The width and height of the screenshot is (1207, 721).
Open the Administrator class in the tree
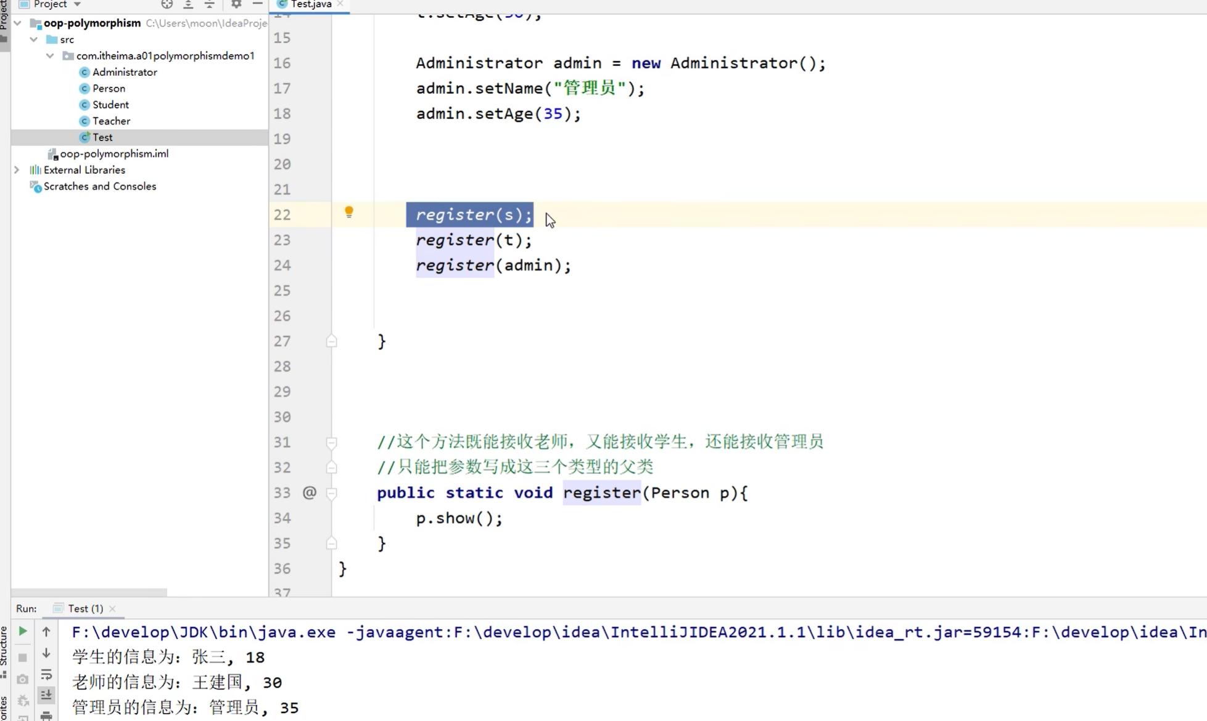pos(125,72)
